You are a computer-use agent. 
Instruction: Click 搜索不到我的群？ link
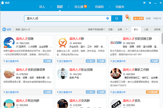coord(96,30)
